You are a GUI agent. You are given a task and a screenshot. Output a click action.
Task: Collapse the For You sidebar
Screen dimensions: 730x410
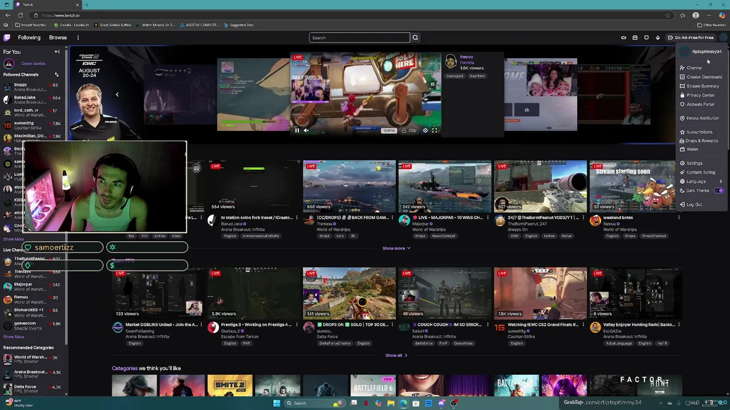[57, 52]
